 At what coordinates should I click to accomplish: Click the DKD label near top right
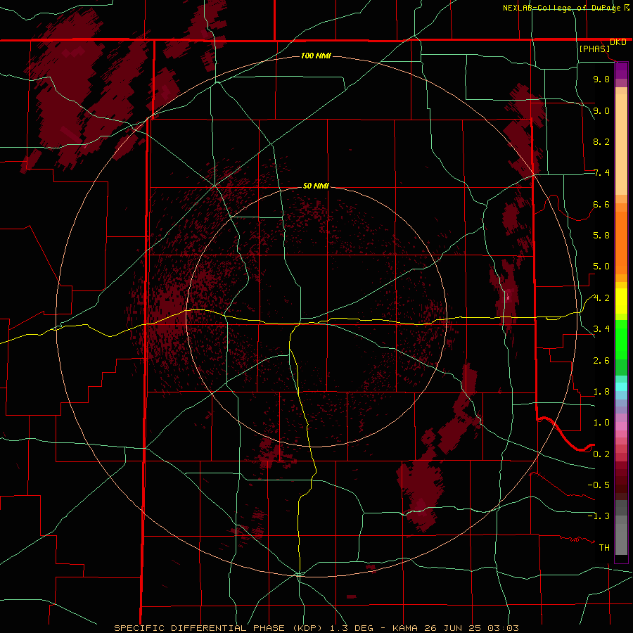618,42
